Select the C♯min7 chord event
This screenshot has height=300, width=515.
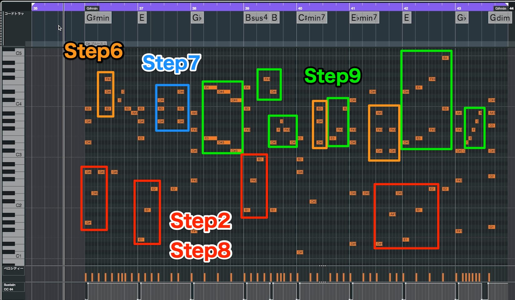[x=312, y=18]
